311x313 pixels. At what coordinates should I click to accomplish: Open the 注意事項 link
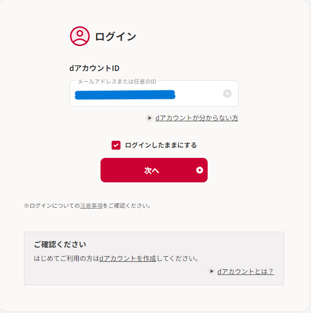[91, 205]
